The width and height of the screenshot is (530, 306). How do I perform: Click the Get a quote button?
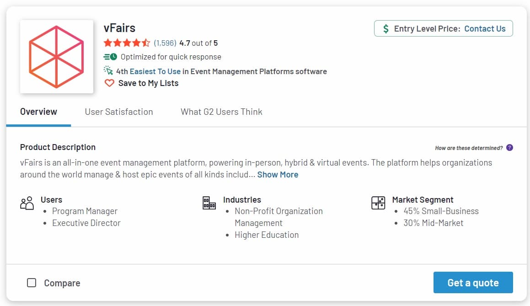point(473,282)
